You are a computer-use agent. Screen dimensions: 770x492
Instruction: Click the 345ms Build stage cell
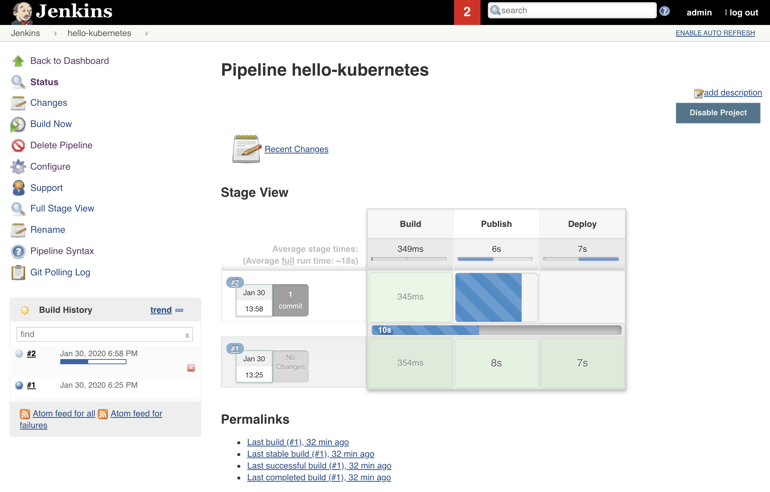pyautogui.click(x=410, y=297)
